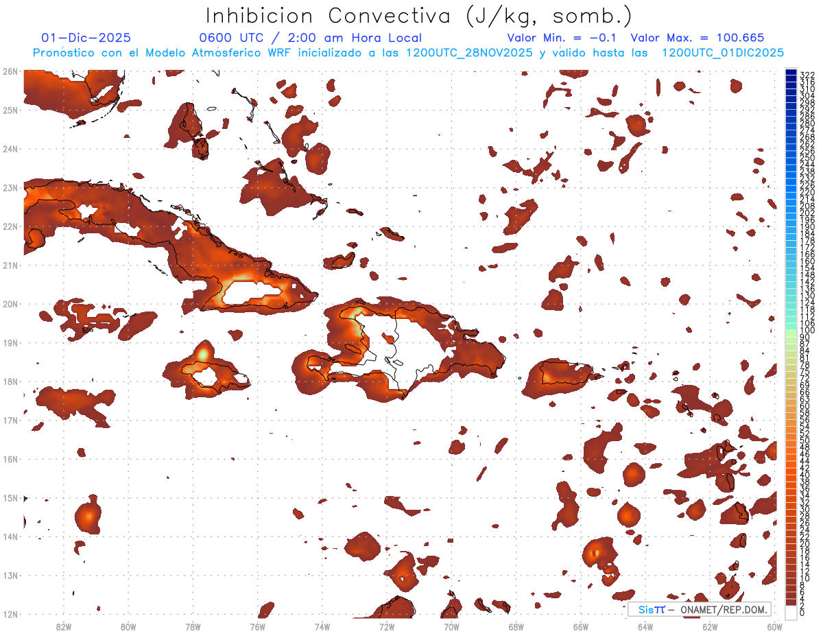Click the "60W" longitude axis label
The width and height of the screenshot is (823, 636).
point(775,626)
